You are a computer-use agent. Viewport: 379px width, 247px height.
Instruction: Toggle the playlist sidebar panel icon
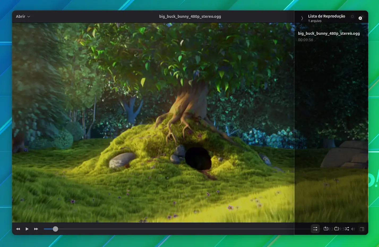(x=362, y=229)
